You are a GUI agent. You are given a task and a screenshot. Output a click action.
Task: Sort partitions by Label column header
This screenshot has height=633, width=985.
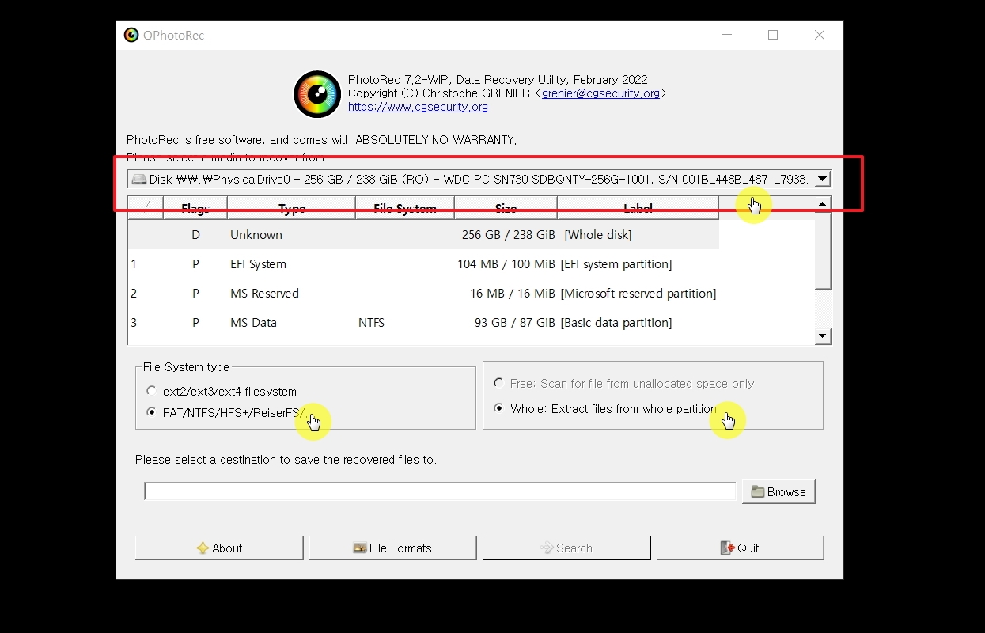point(638,208)
